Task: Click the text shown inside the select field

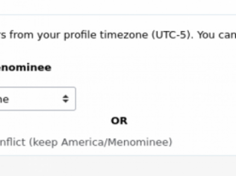Action: [x=4, y=100]
